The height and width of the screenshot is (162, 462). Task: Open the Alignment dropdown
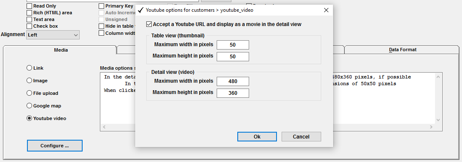coord(53,35)
